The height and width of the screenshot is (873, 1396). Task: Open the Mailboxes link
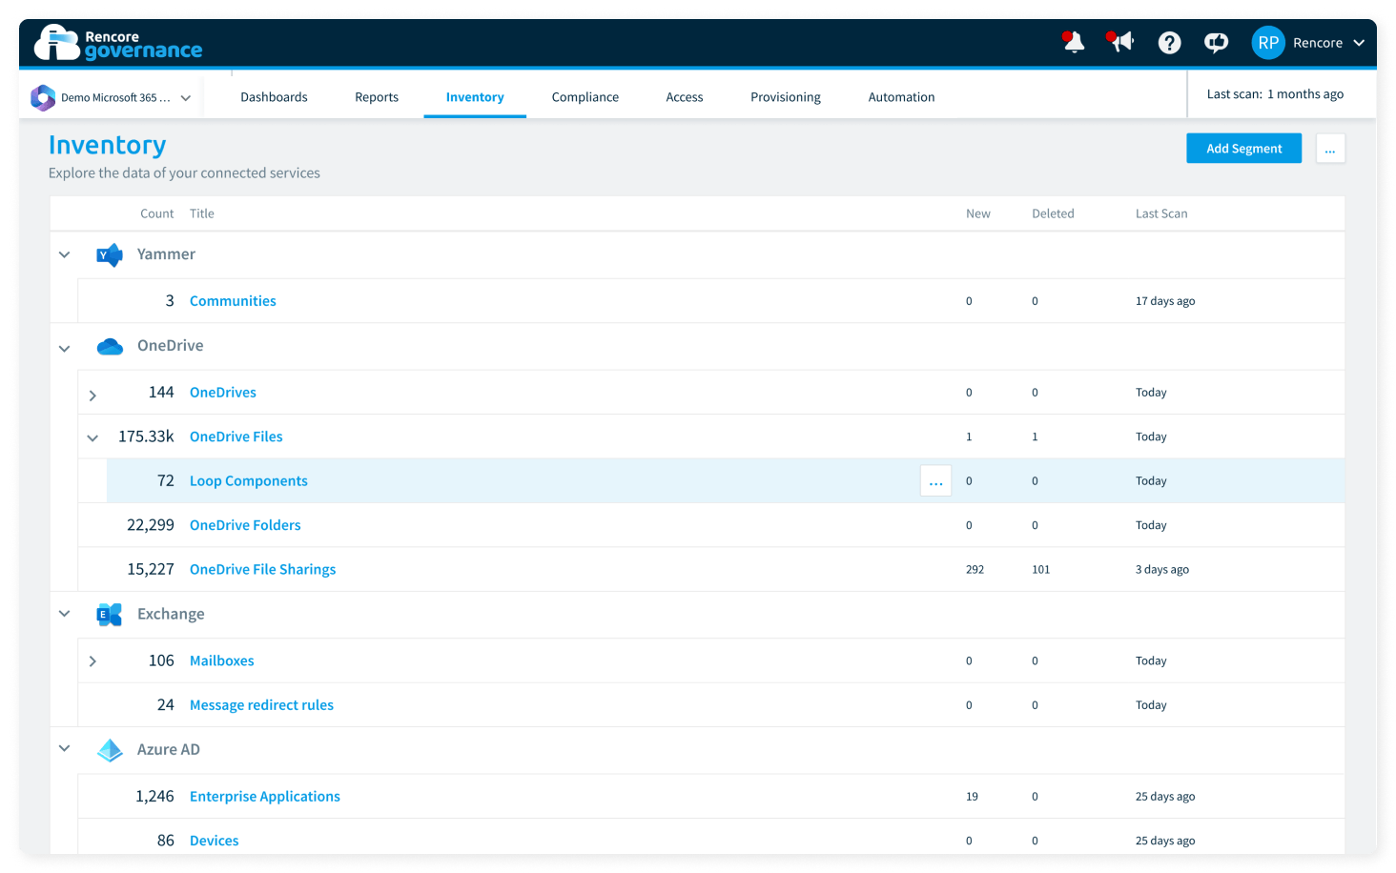point(222,660)
